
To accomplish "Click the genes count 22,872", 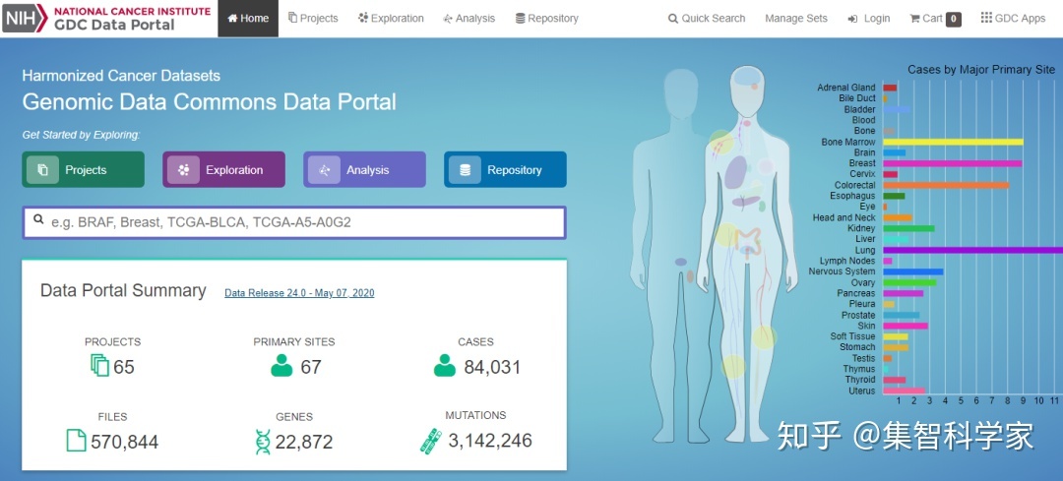I will tap(304, 443).
